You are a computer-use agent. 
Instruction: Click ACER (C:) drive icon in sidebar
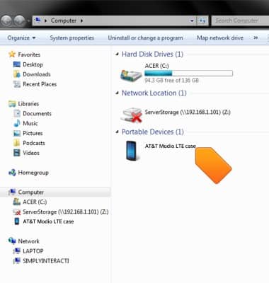click(x=17, y=202)
